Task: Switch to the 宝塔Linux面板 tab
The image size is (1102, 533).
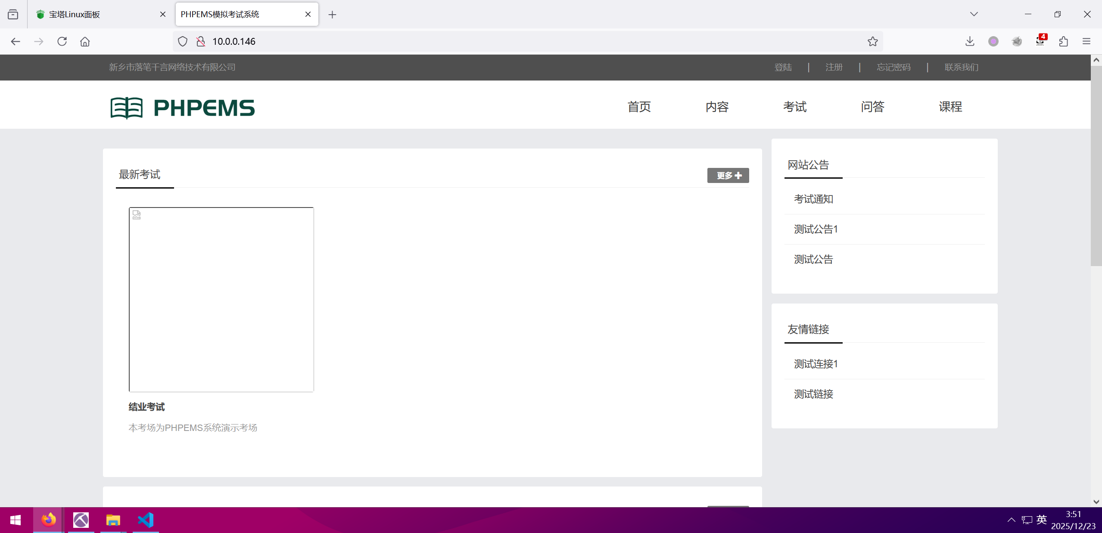Action: pyautogui.click(x=101, y=14)
